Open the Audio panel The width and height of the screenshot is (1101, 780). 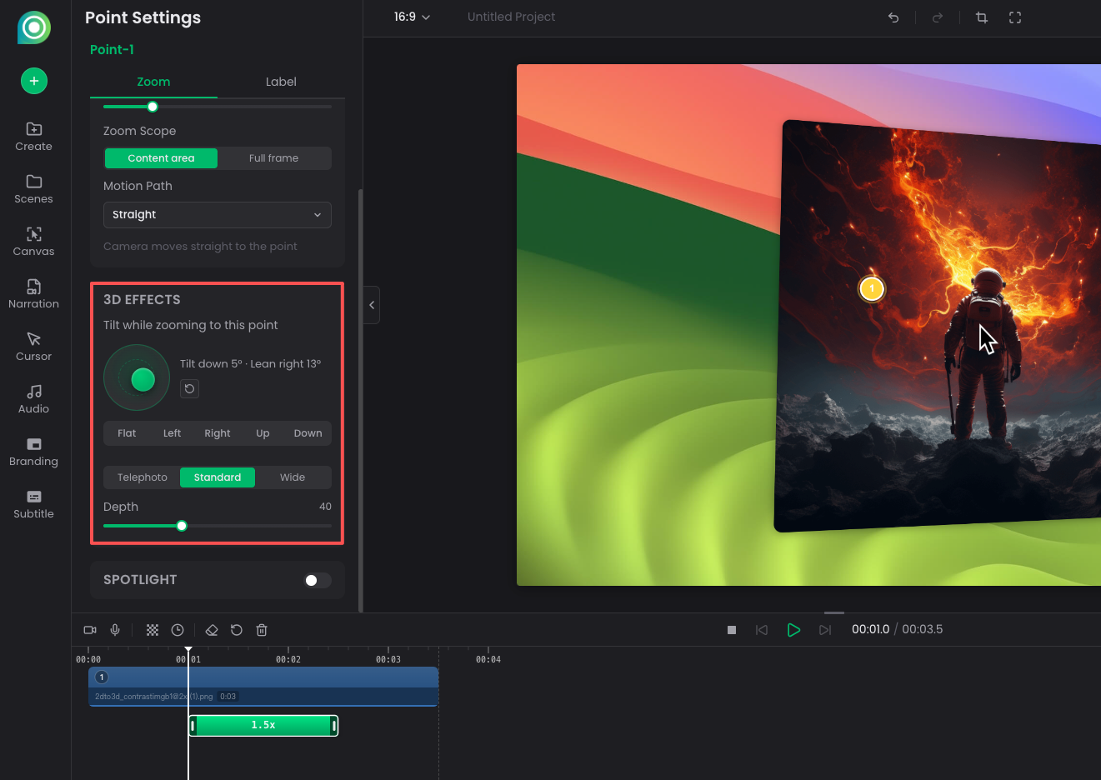34,399
